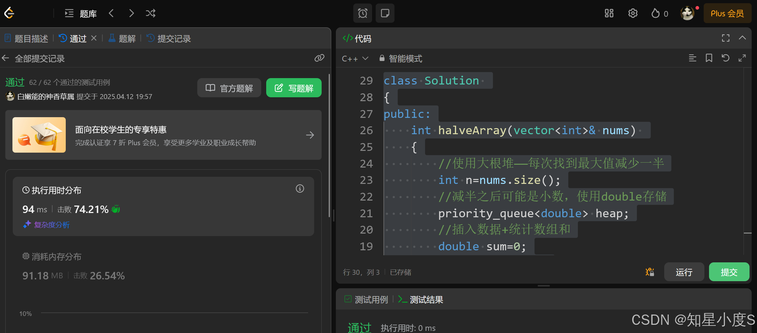Open the 提交记录 tab
This screenshot has width=757, height=333.
tap(169, 38)
